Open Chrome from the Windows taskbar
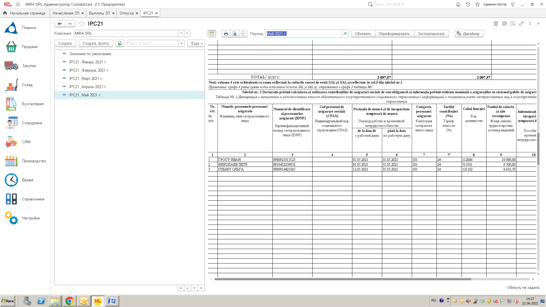The width and height of the screenshot is (546, 307). tap(69, 301)
